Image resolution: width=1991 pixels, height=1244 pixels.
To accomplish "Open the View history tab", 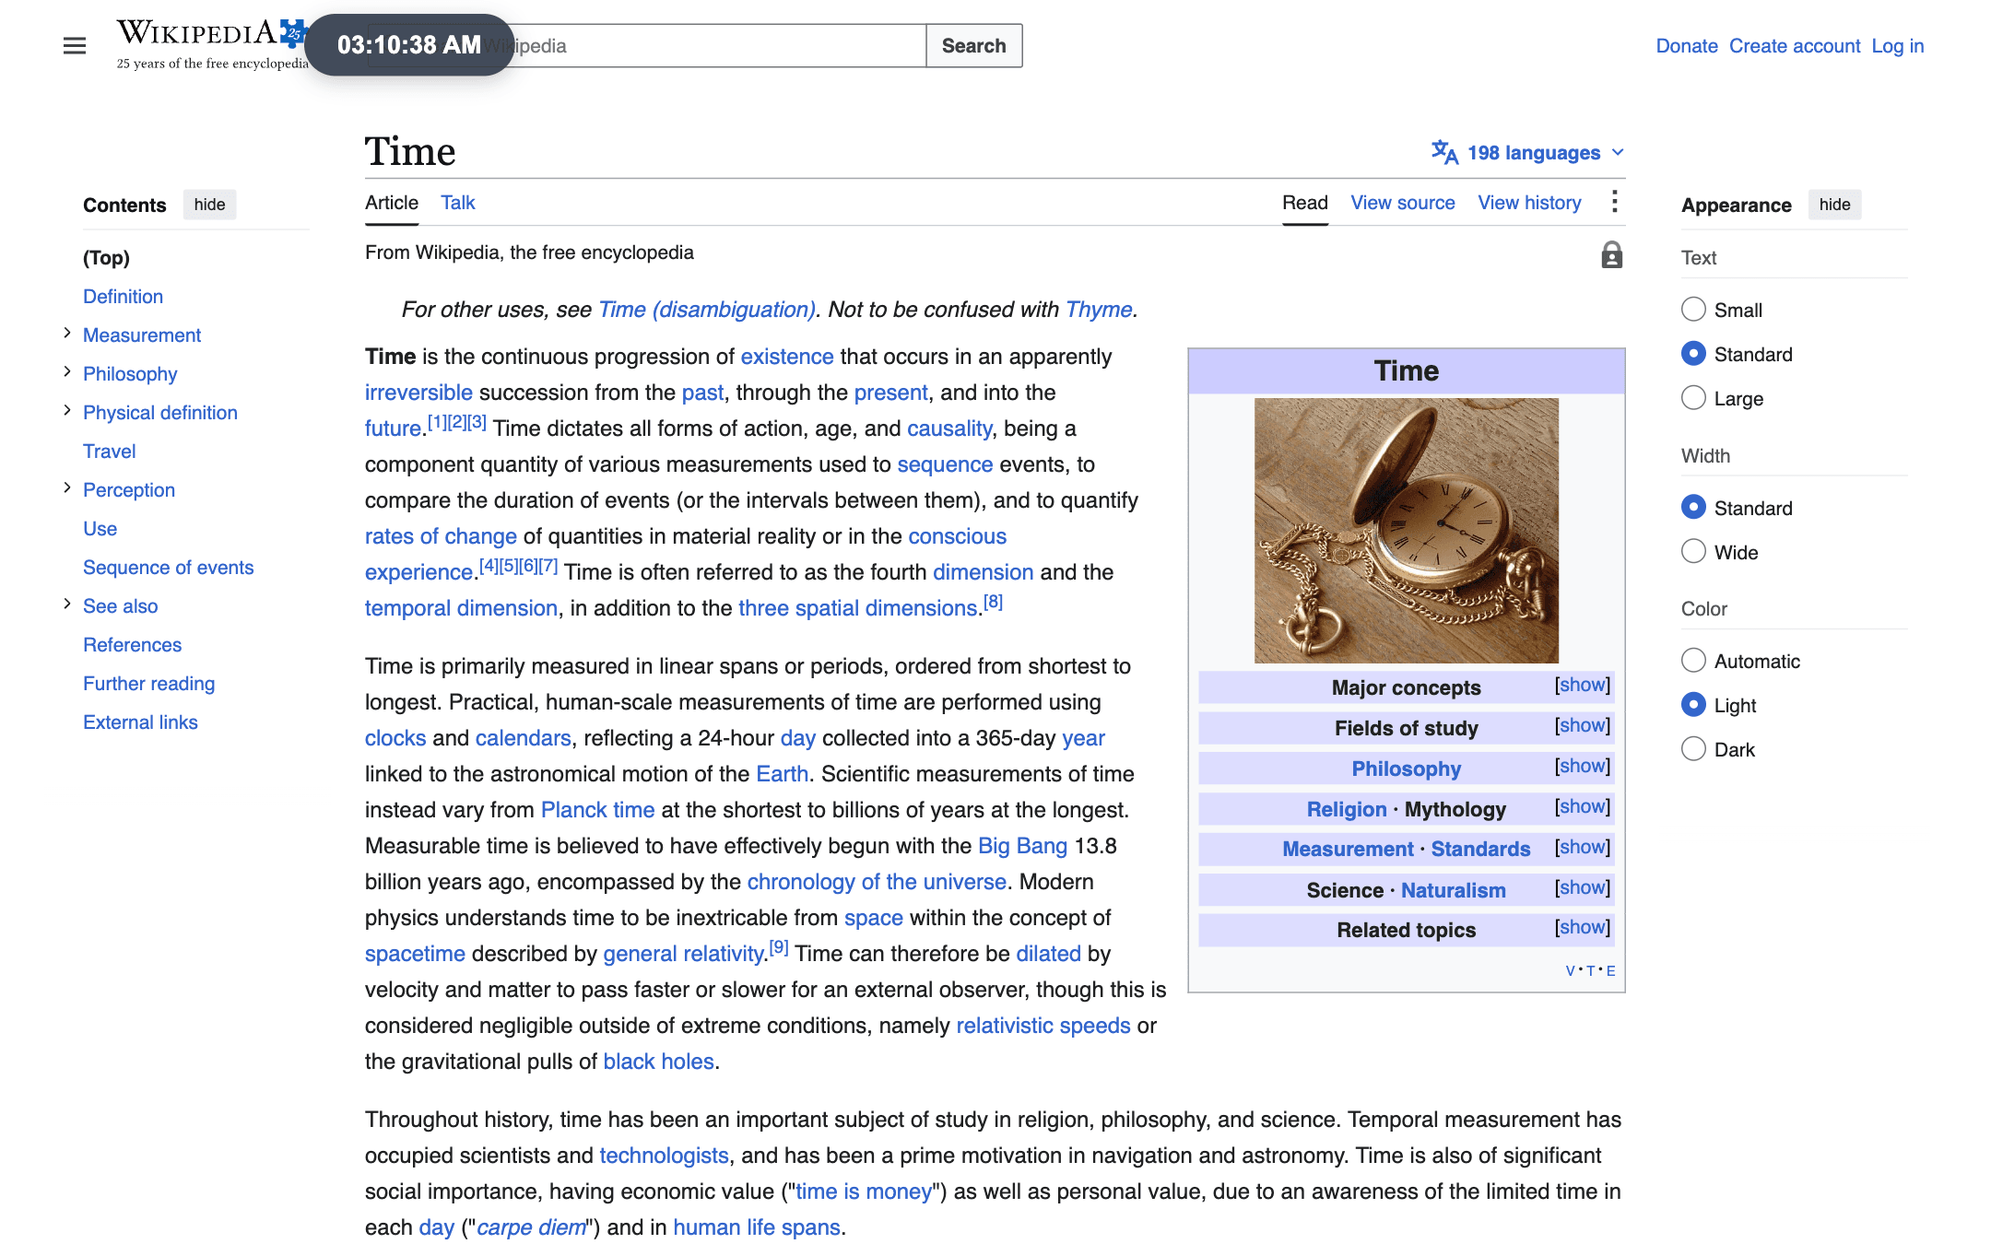I will point(1529,203).
